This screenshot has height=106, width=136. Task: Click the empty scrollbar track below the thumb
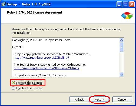point(121,62)
